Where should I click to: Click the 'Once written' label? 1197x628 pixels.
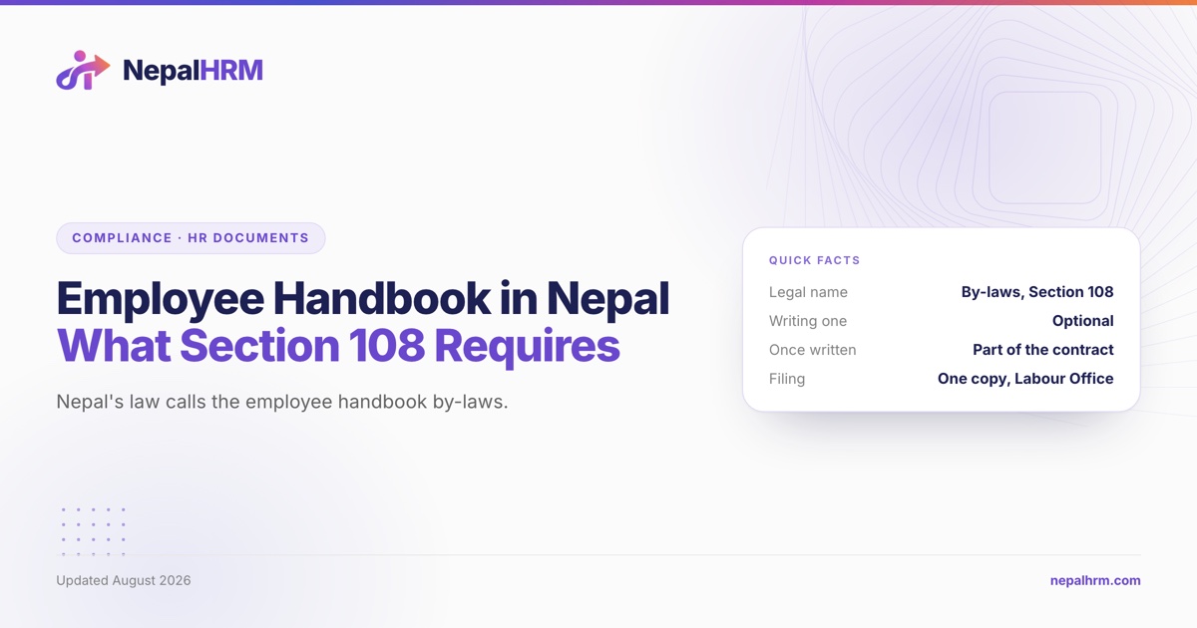[x=813, y=350]
